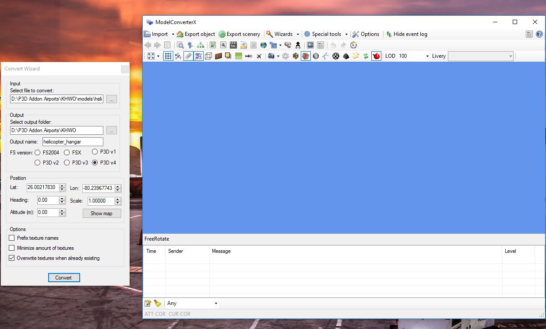Clear event log with broom icon
The image size is (546, 329).
(x=158, y=303)
